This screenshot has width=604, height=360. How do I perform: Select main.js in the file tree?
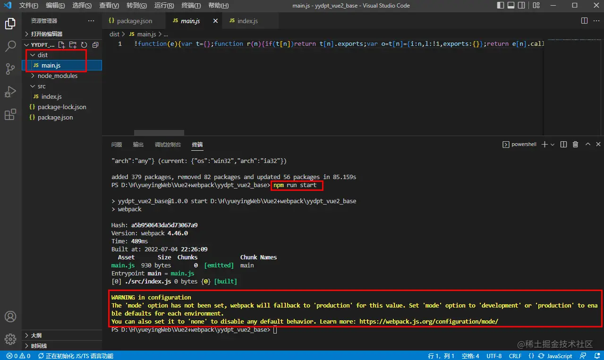coord(62,65)
